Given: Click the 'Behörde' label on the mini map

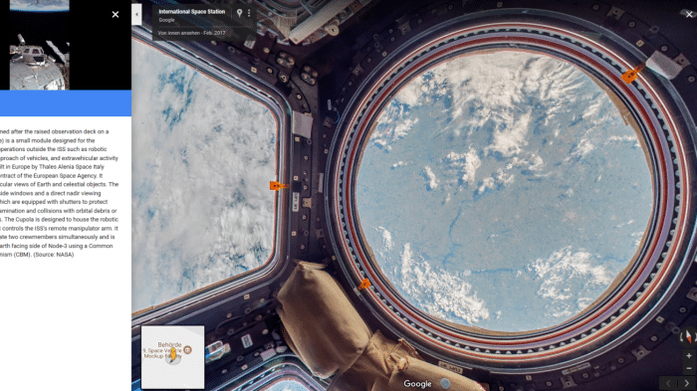Looking at the screenshot, I should click(169, 345).
